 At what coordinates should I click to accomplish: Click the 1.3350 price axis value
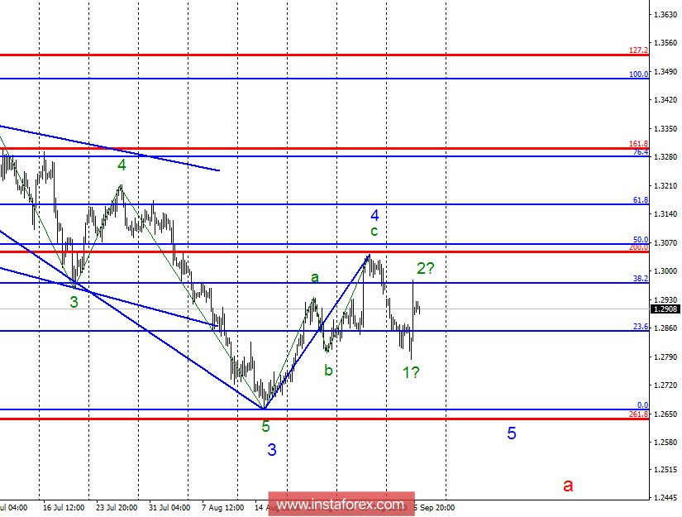pyautogui.click(x=665, y=129)
